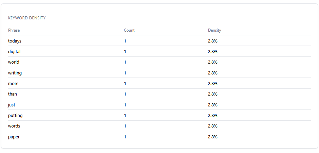
Task: Click the density value in the "world" row
Action: tap(212, 62)
